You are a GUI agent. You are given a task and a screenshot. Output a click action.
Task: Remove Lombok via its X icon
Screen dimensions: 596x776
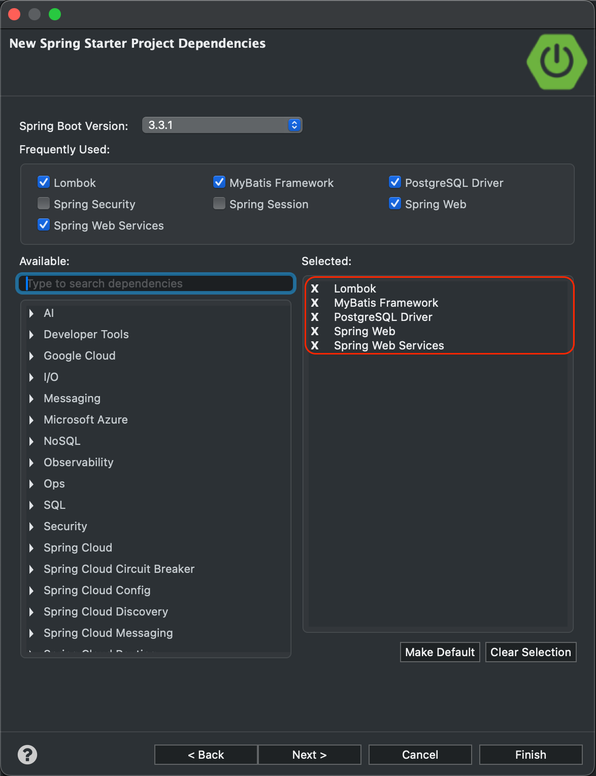click(315, 288)
